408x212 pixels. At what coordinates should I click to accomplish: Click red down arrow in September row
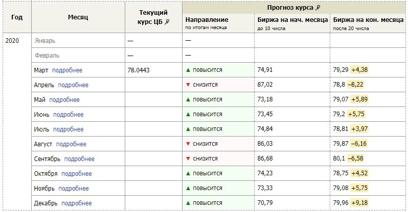188,159
